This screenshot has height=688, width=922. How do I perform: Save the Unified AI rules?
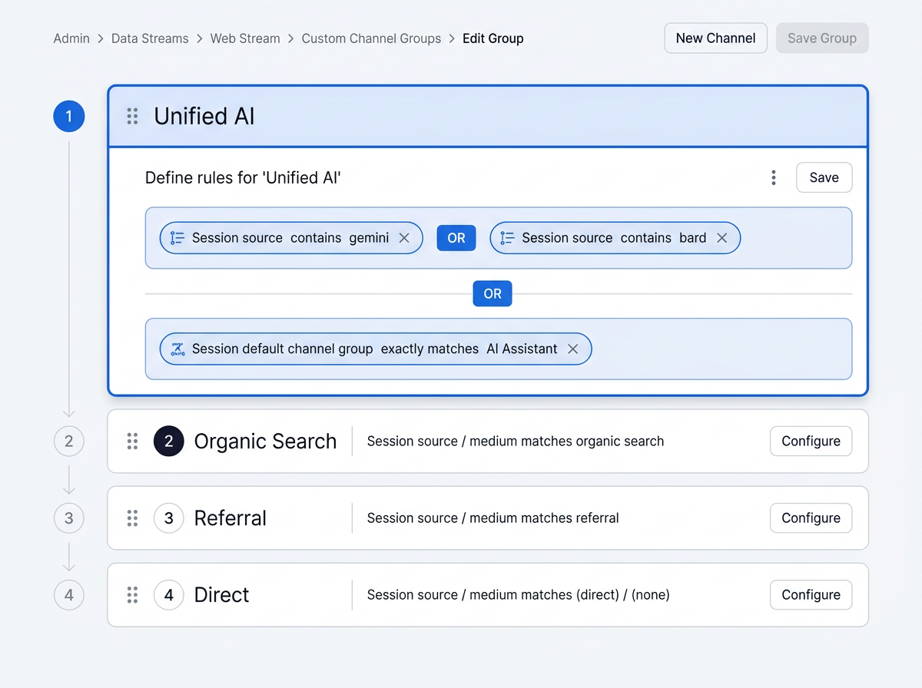pyautogui.click(x=824, y=177)
